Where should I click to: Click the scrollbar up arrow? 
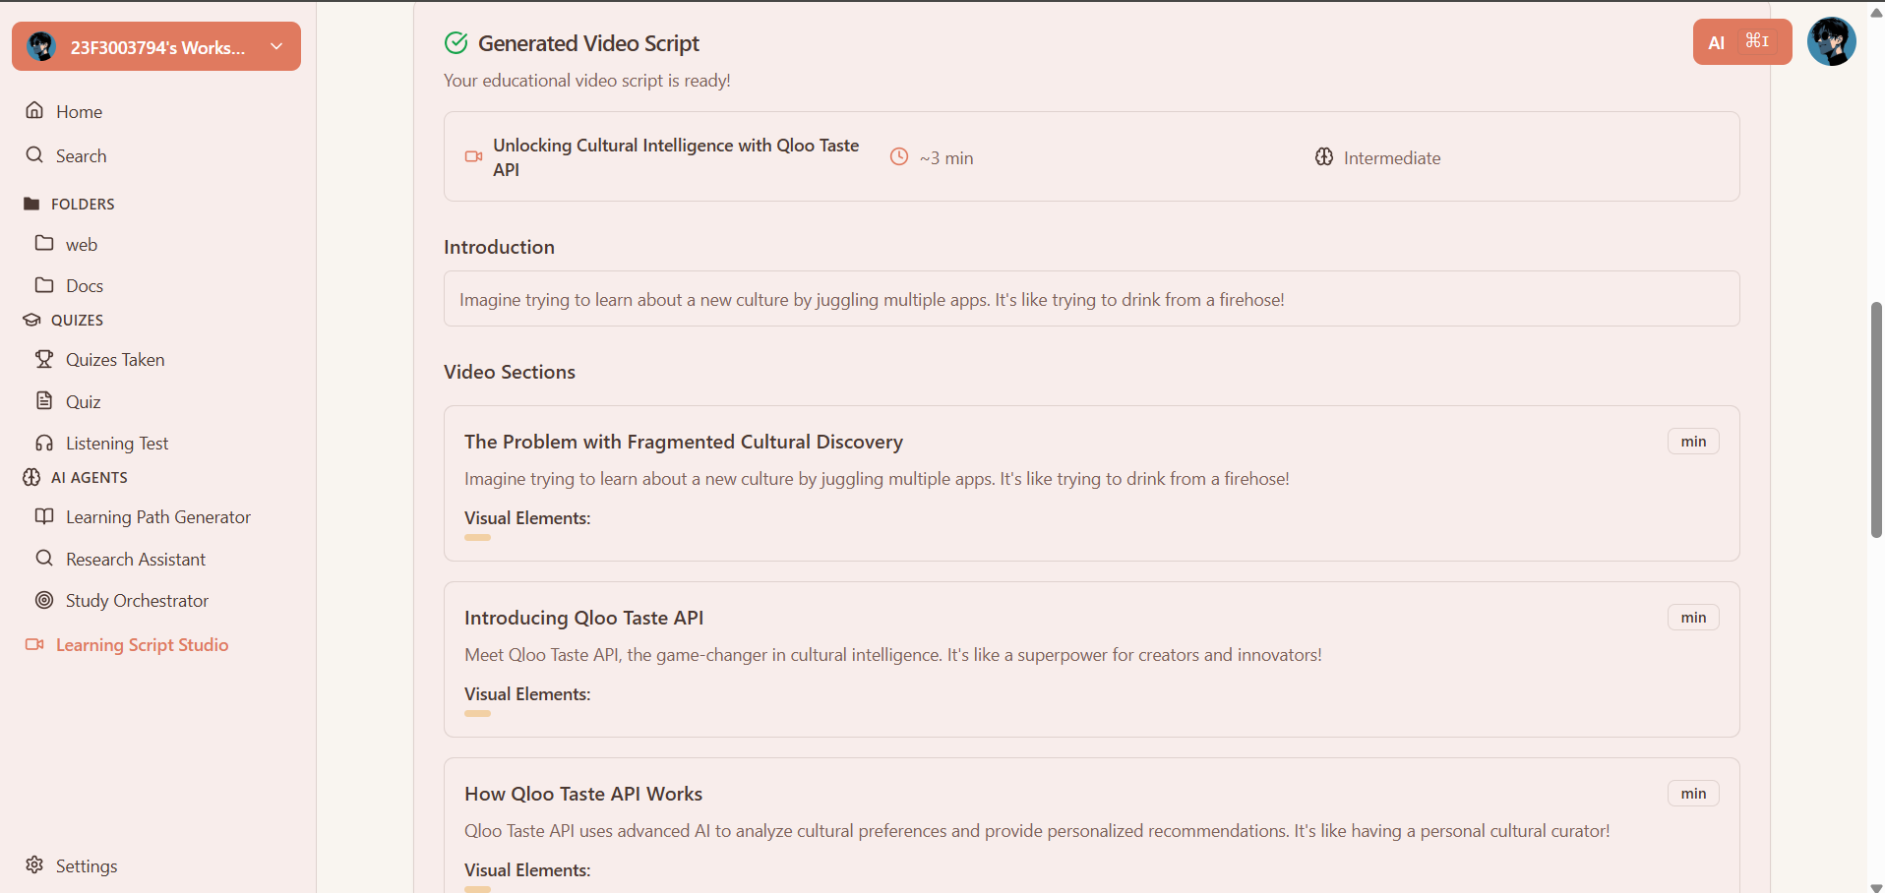pyautogui.click(x=1876, y=11)
